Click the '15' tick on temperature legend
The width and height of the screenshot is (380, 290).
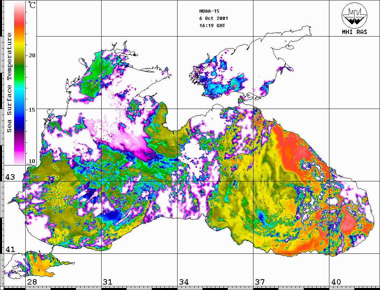pyautogui.click(x=32, y=110)
